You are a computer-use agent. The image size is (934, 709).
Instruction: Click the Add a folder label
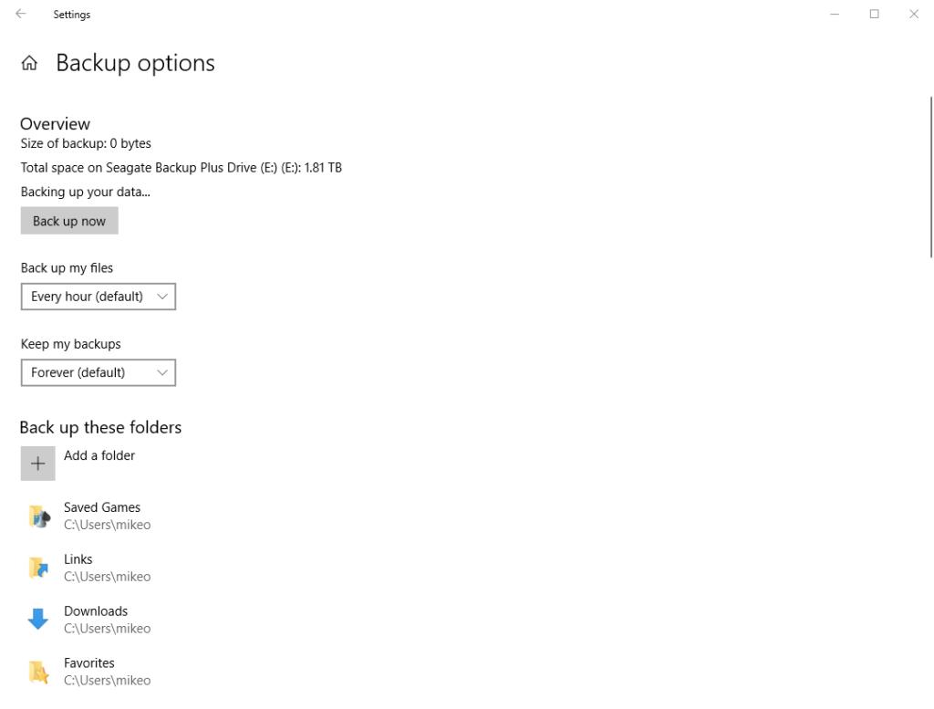tap(99, 454)
